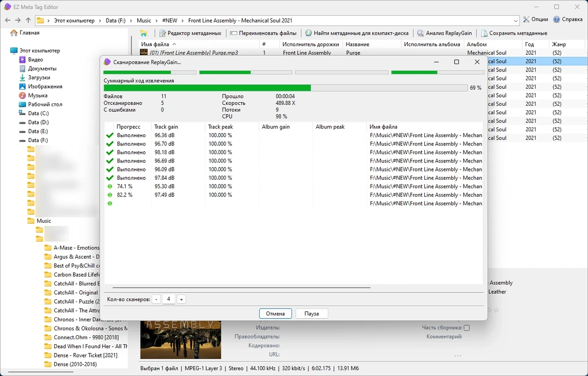The width and height of the screenshot is (588, 376).
Task: Click the album cover art thumbnail
Action: pyautogui.click(x=180, y=340)
